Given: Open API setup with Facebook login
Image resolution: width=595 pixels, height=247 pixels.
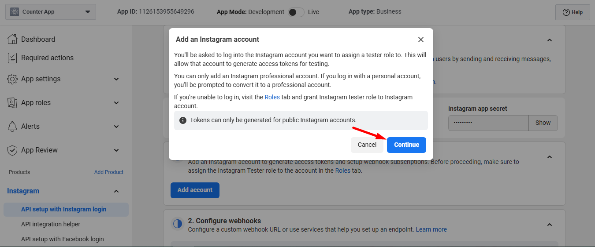Looking at the screenshot, I should 63,239.
